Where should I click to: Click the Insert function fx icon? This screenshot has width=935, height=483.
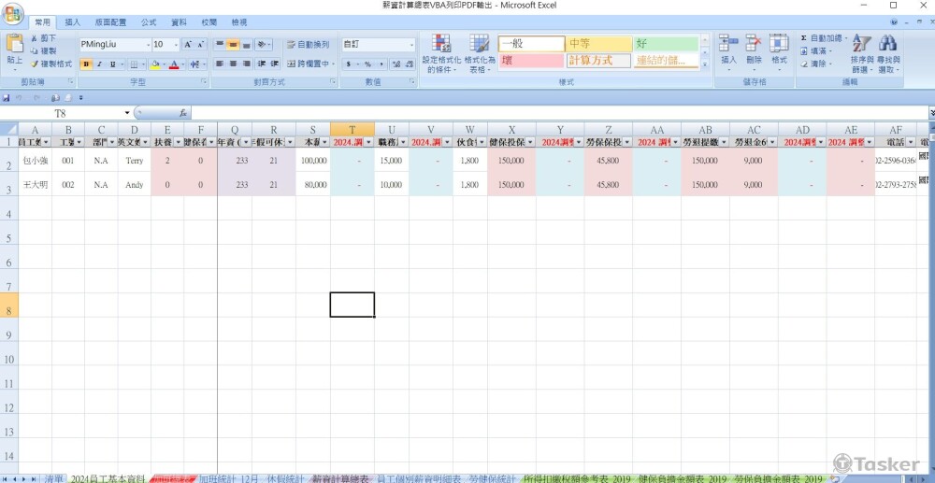coord(183,113)
